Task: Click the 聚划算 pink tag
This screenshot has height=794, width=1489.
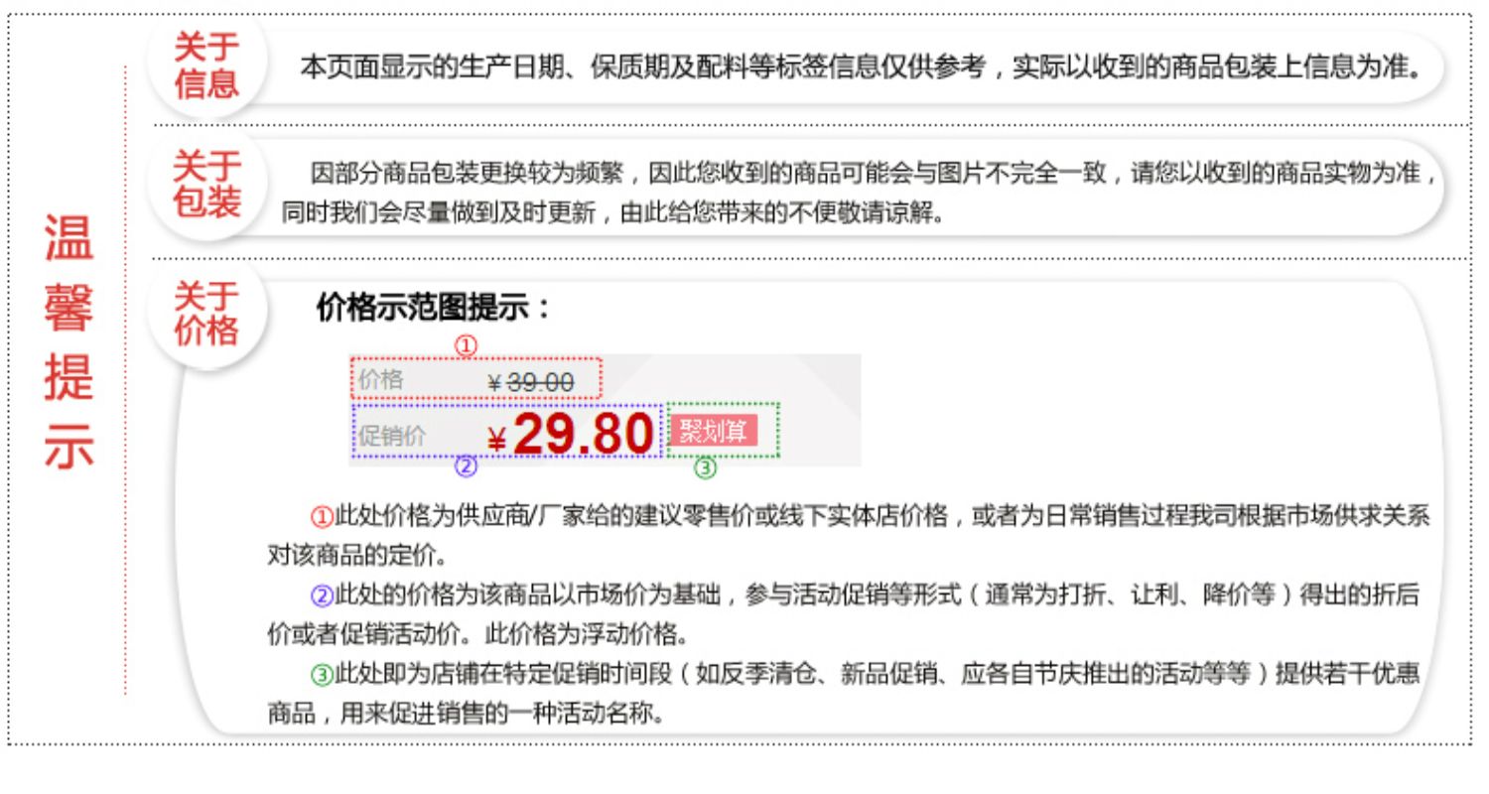Action: (714, 431)
